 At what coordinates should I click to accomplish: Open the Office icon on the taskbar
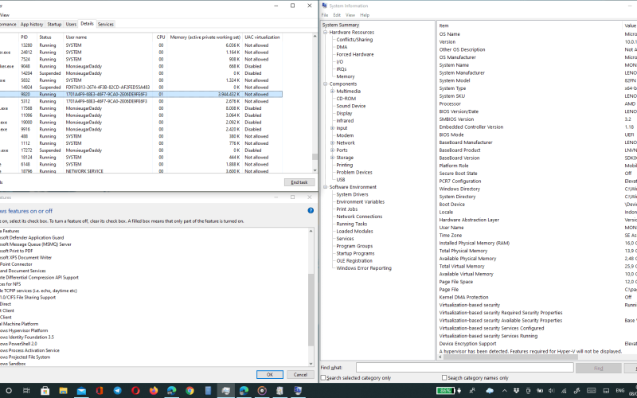(100, 391)
